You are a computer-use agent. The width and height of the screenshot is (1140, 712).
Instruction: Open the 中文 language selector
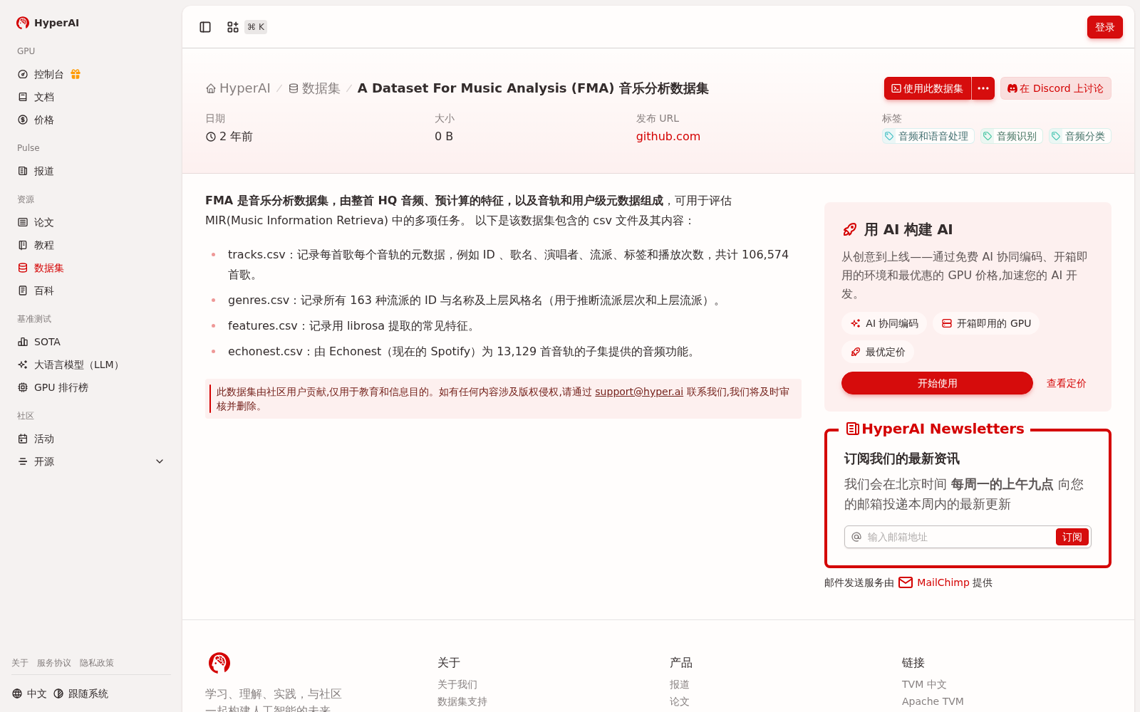[29, 693]
